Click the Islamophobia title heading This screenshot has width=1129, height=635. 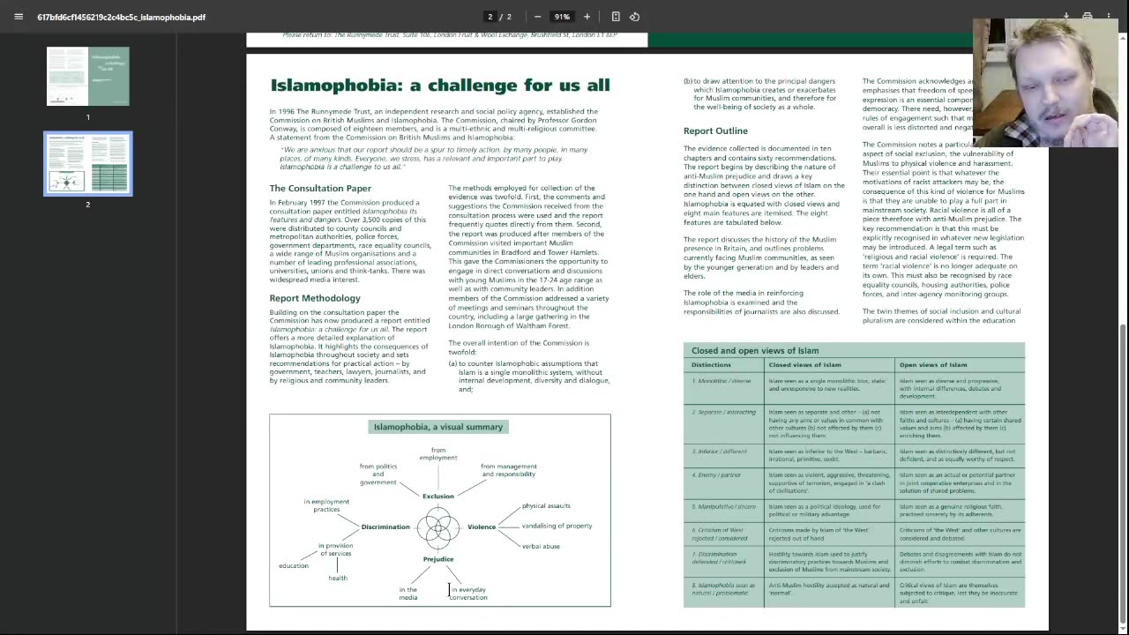tap(440, 85)
